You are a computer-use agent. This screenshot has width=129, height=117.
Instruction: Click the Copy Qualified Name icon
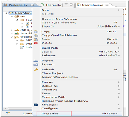36,36
